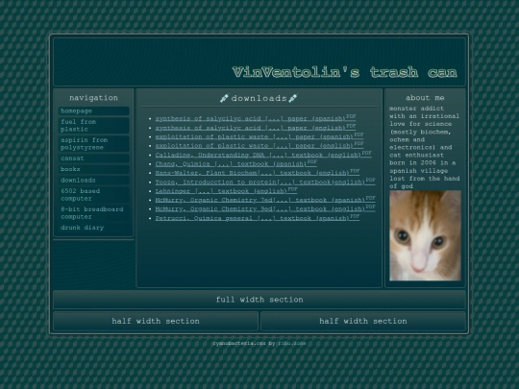
Task: Click the syringe icon before 'downloads' heading
Action: (x=224, y=98)
